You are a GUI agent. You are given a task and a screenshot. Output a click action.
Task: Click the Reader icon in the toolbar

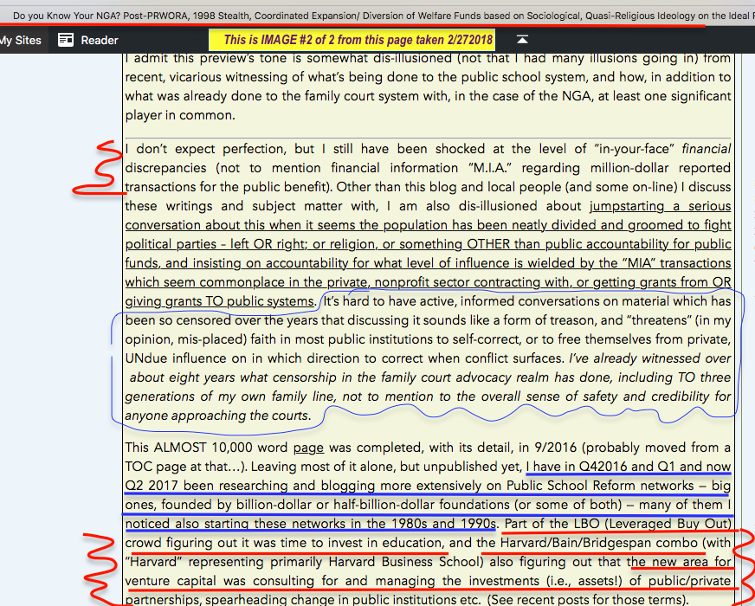tap(66, 40)
